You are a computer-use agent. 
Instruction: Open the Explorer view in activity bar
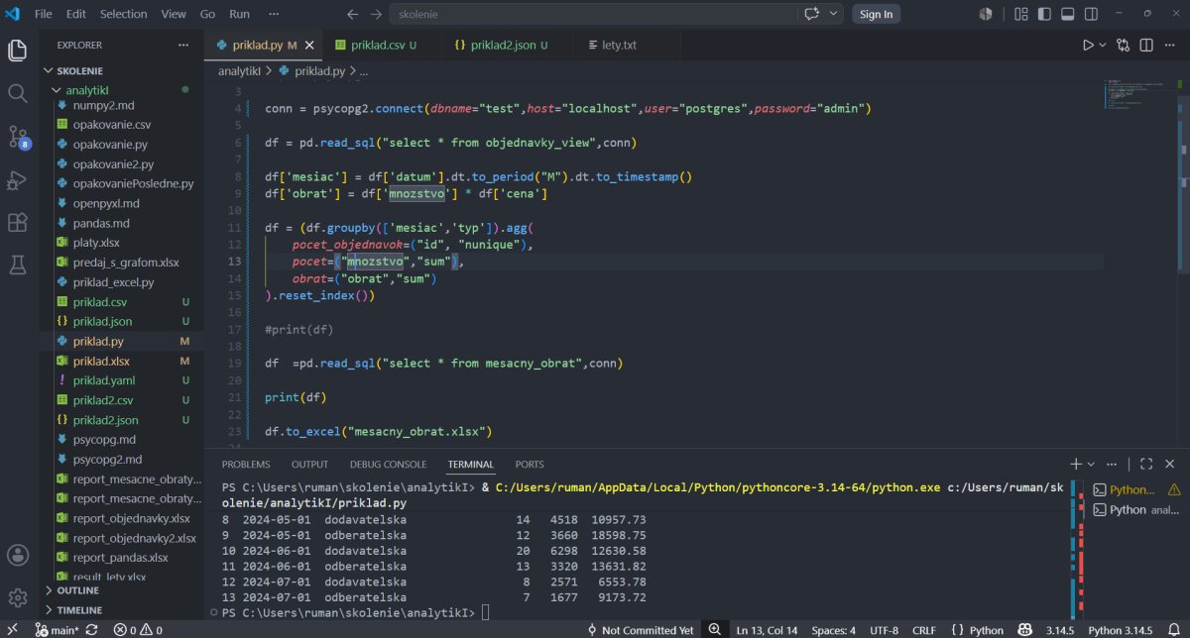pyautogui.click(x=17, y=51)
